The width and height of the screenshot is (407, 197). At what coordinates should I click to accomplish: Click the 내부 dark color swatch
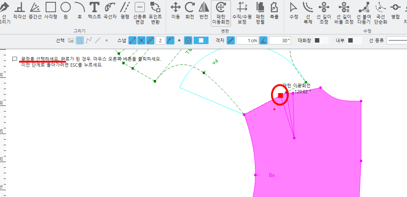click(x=350, y=40)
